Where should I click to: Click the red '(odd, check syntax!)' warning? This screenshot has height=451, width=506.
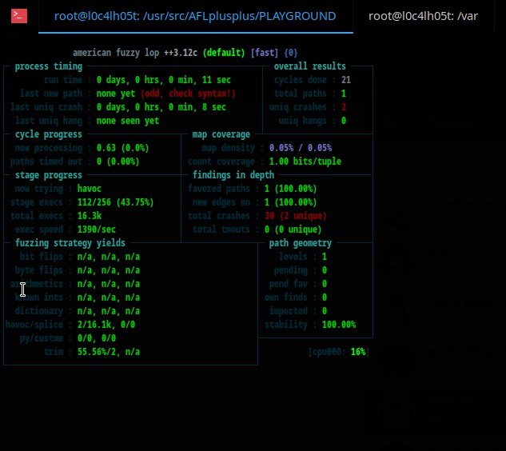click(x=188, y=94)
